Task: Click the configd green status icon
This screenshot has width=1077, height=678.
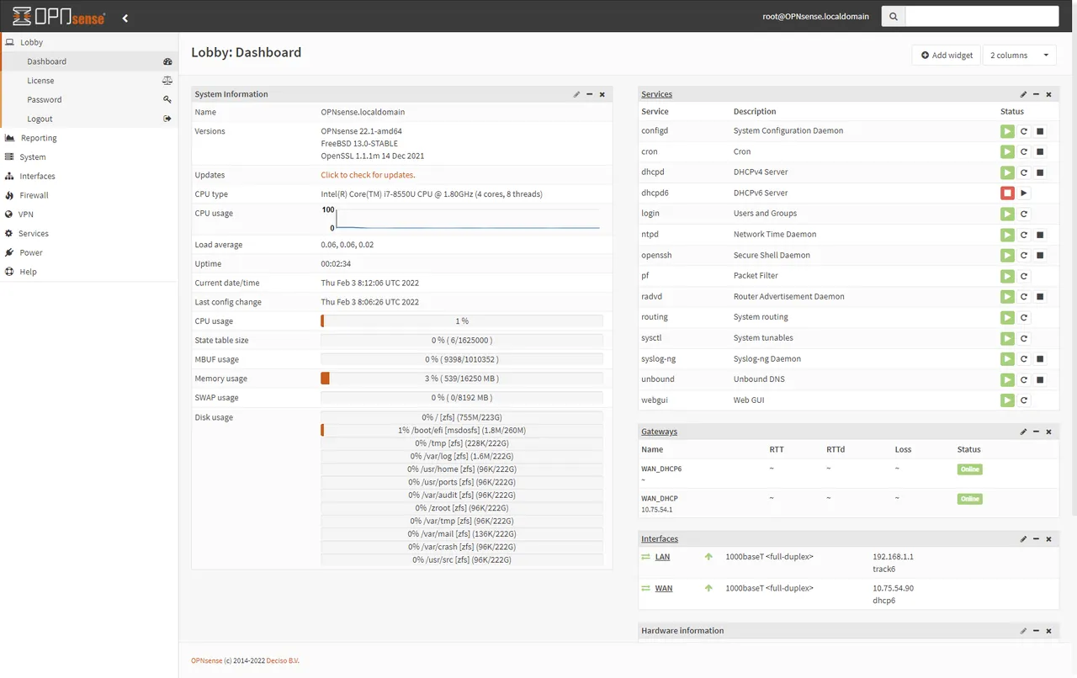Action: 1007,131
